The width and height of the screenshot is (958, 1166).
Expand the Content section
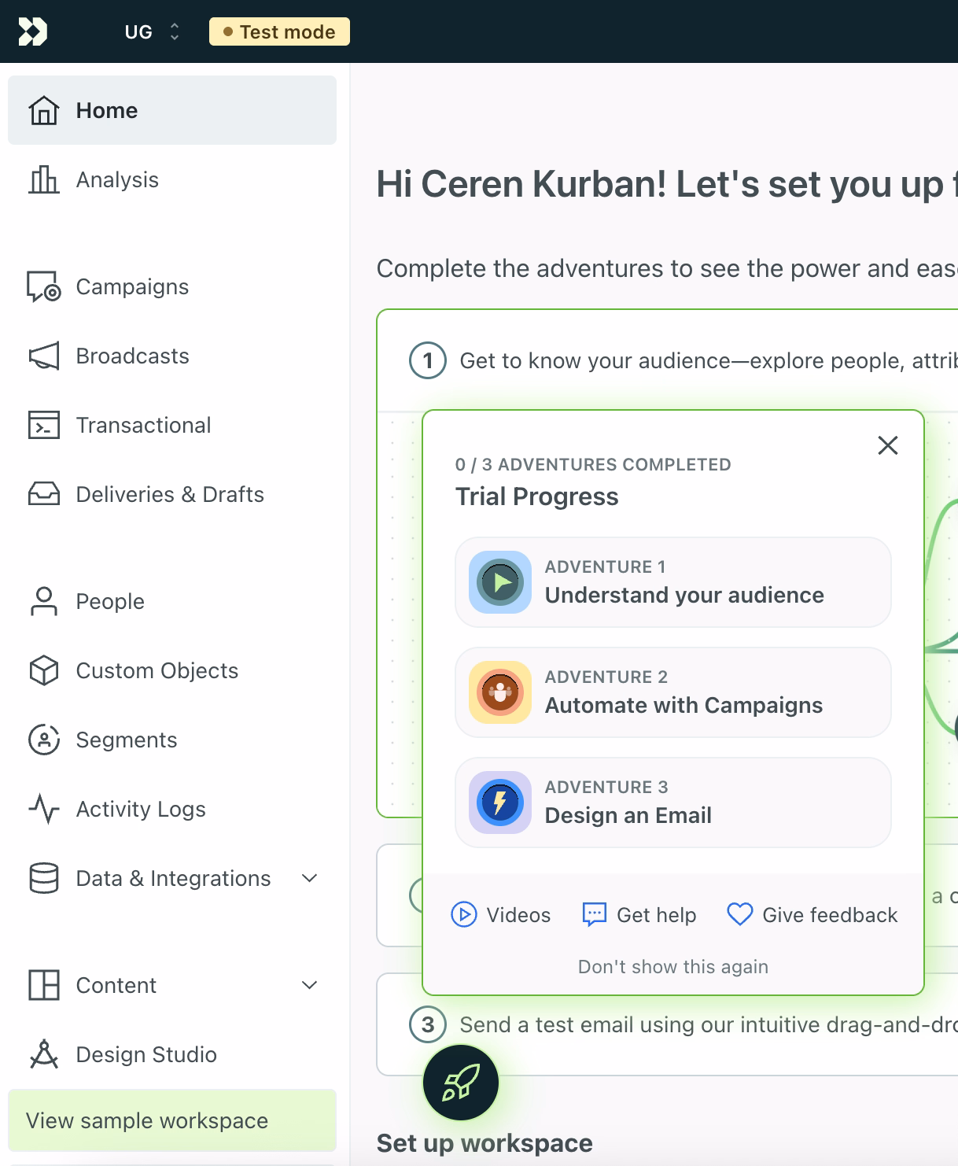click(310, 985)
